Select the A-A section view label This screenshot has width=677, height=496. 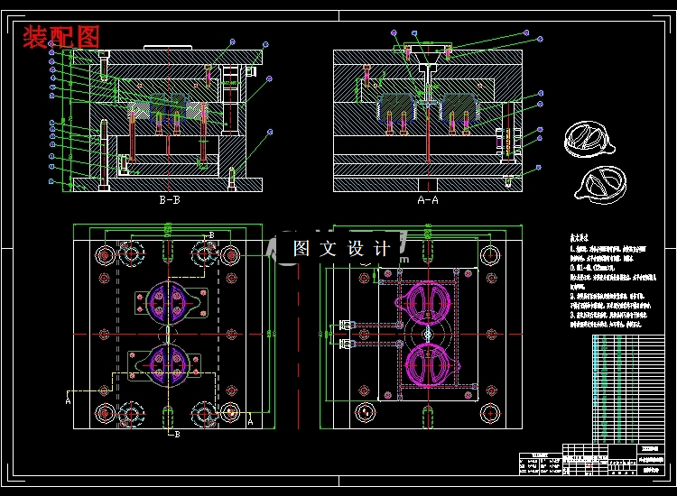[x=428, y=199]
